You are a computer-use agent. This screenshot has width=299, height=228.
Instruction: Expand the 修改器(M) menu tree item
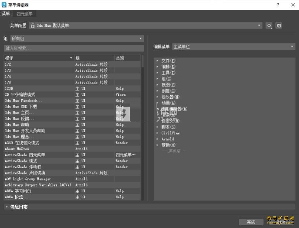(x=157, y=97)
